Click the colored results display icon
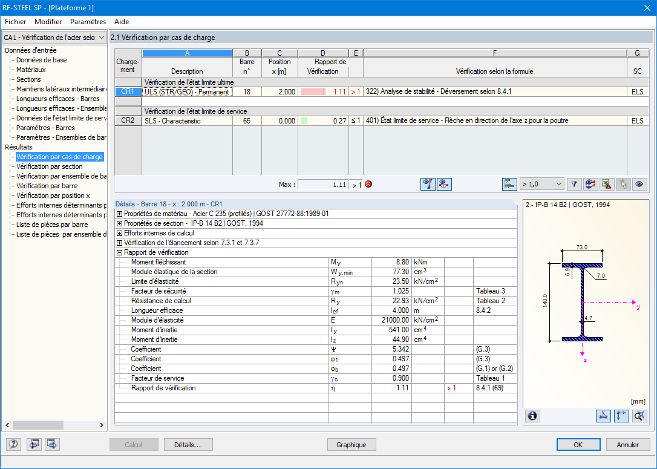 pos(590,184)
